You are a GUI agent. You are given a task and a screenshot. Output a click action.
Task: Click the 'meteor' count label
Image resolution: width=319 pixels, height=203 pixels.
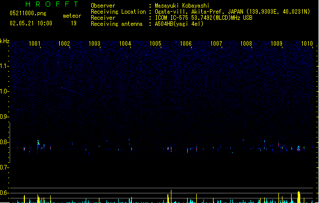pos(72,16)
